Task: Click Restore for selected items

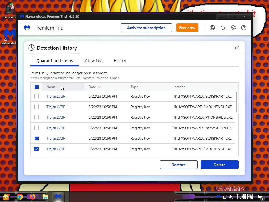Action: pos(178,165)
